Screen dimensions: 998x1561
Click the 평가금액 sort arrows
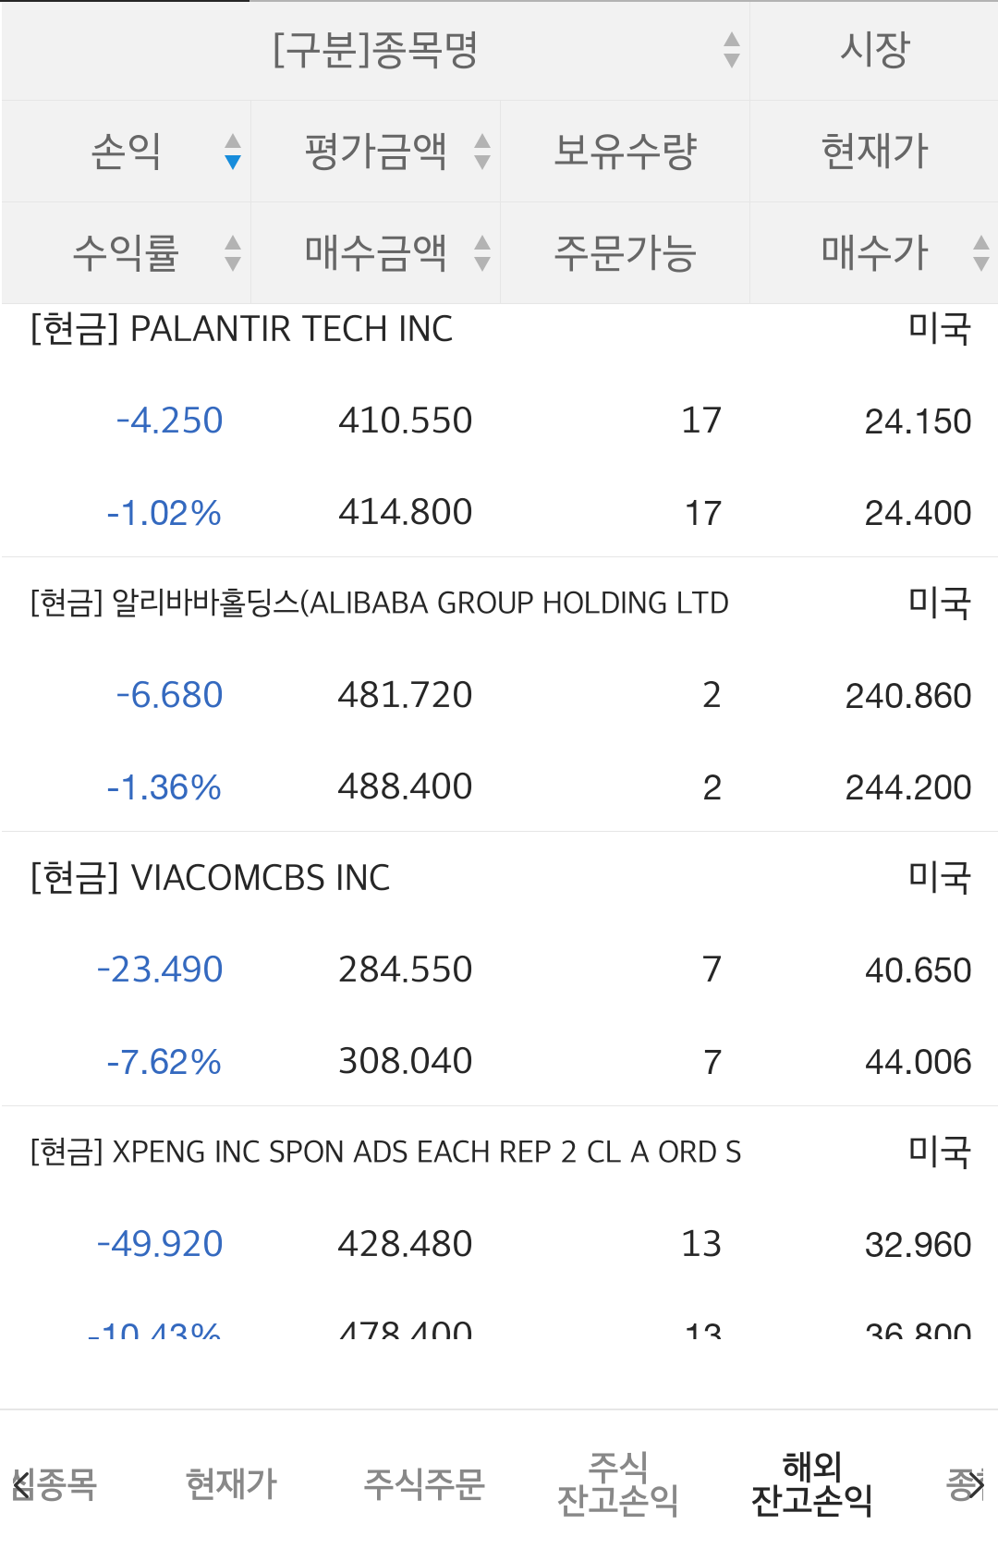[x=481, y=152]
